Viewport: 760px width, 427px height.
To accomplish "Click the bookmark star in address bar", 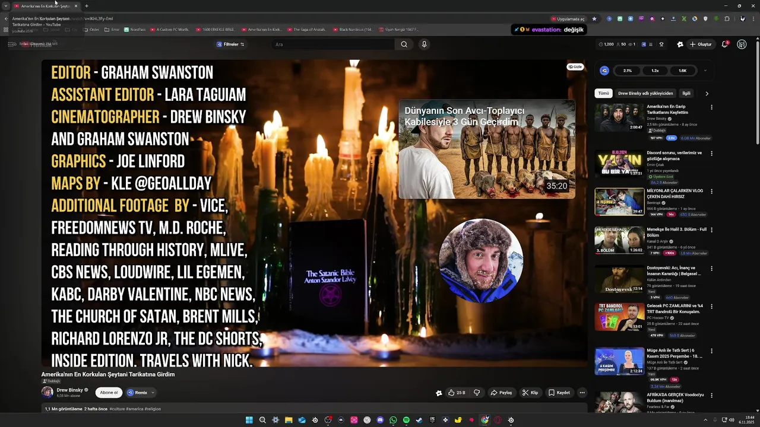I will tap(594, 19).
